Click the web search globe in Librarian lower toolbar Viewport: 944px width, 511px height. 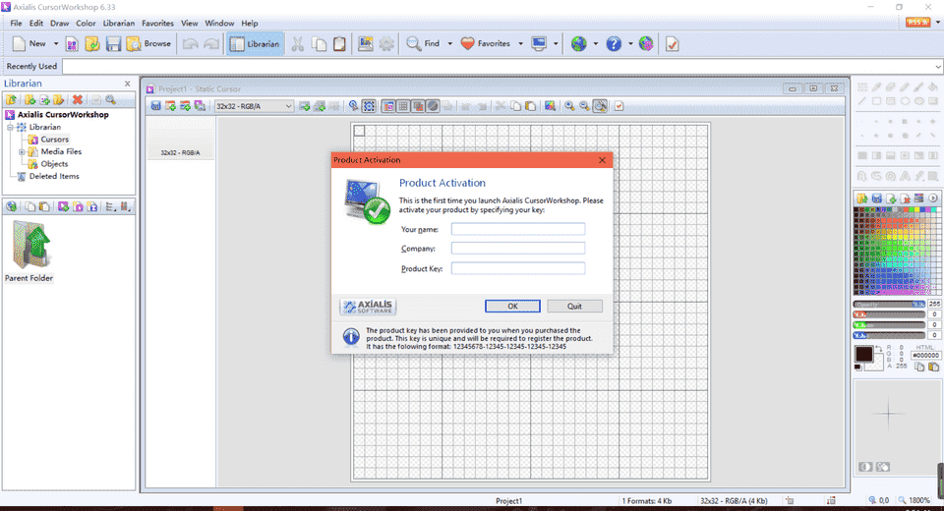point(12,206)
